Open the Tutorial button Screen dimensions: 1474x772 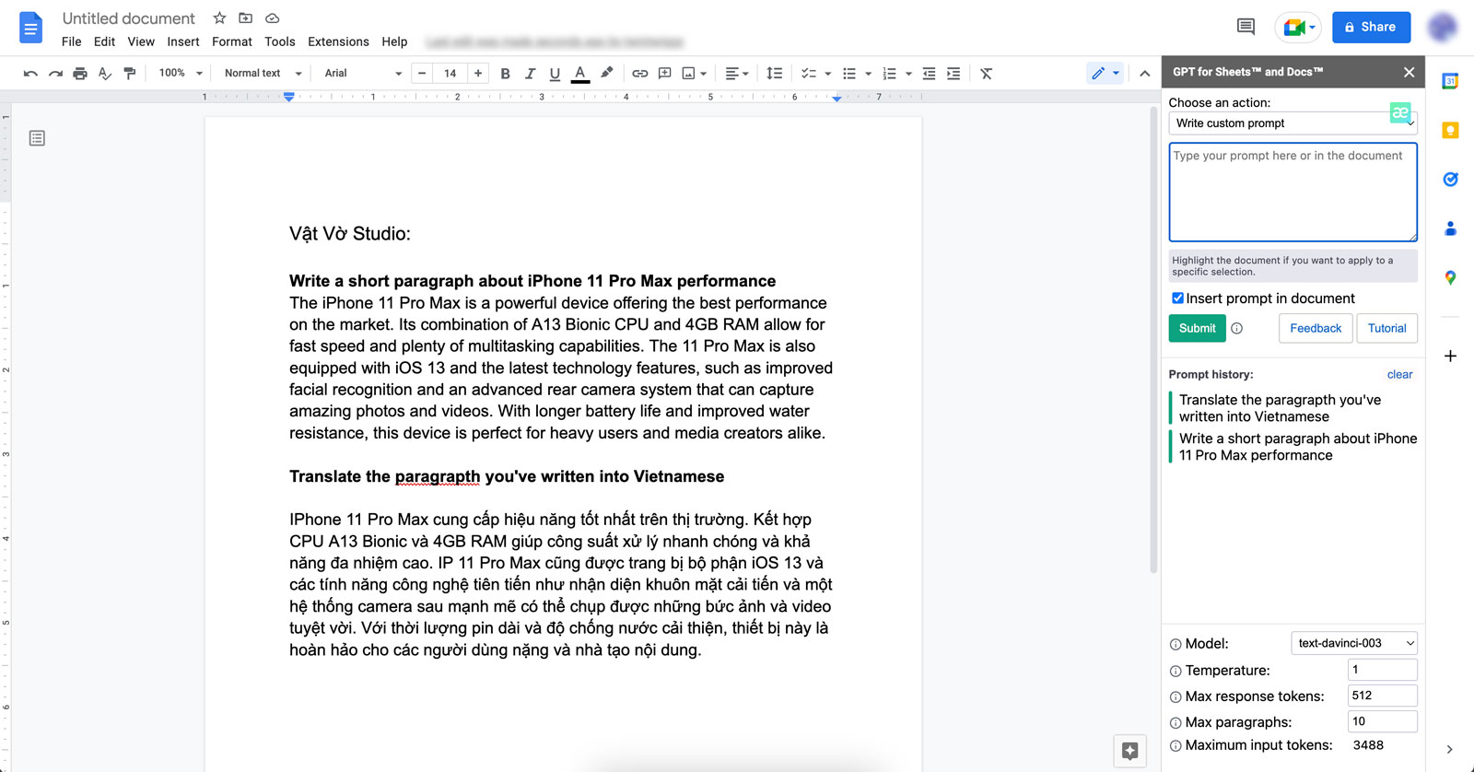[1386, 328]
